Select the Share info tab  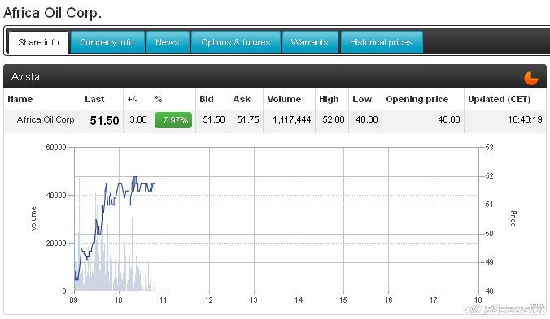(38, 42)
